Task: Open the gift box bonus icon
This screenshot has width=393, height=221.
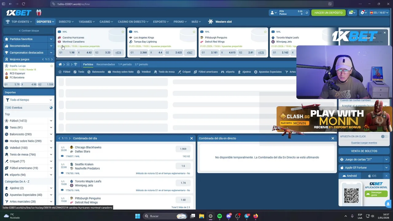Action: (39, 13)
